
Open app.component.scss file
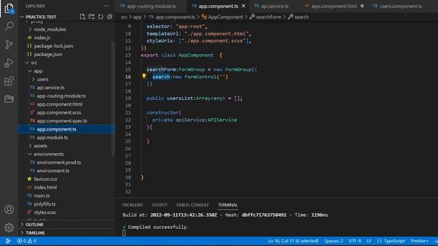[x=59, y=112]
